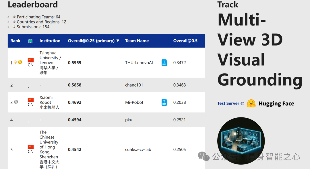Click score 0.4692
This screenshot has width=310, height=169.
[75, 102]
